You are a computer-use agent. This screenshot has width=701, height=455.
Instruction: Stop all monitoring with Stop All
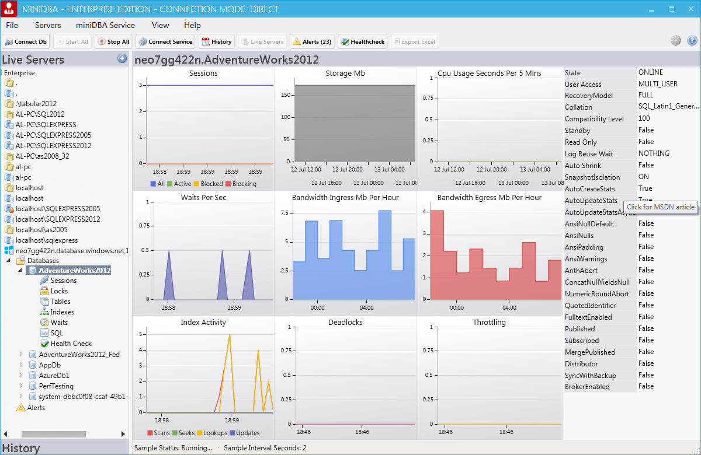click(113, 41)
